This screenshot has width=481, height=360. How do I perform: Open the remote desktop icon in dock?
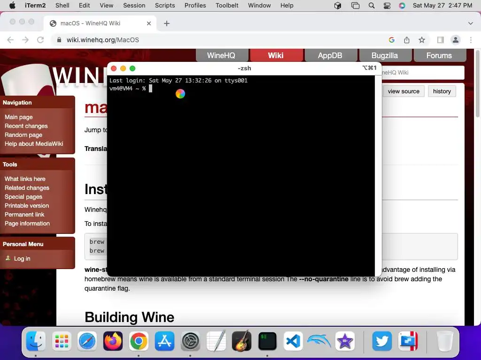pyautogui.click(x=408, y=341)
